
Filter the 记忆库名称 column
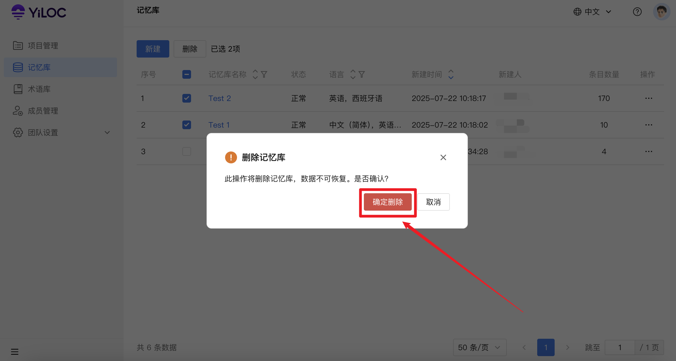pos(264,74)
